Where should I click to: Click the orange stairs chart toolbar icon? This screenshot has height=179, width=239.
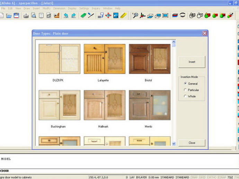[x=56, y=16]
